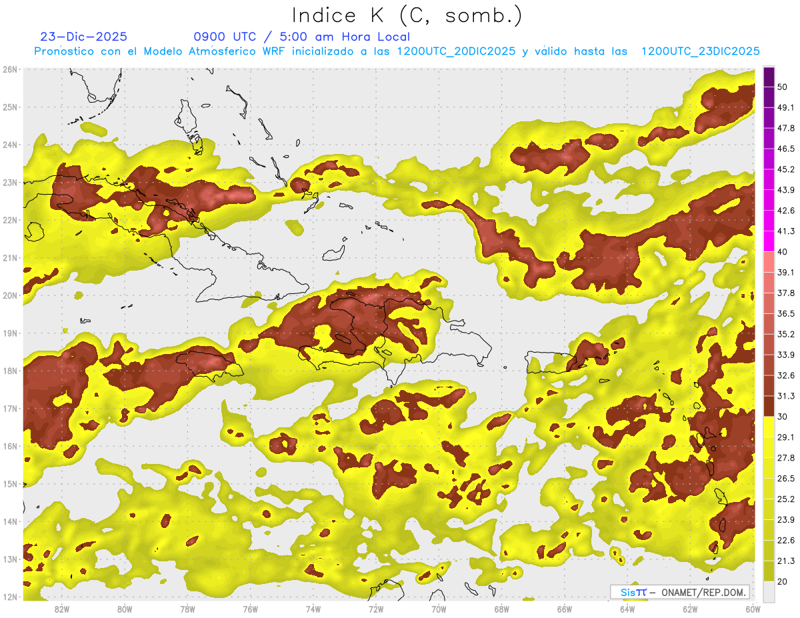The height and width of the screenshot is (618, 800).
Task: Click the colorbar value "47.8"
Action: click(786, 128)
